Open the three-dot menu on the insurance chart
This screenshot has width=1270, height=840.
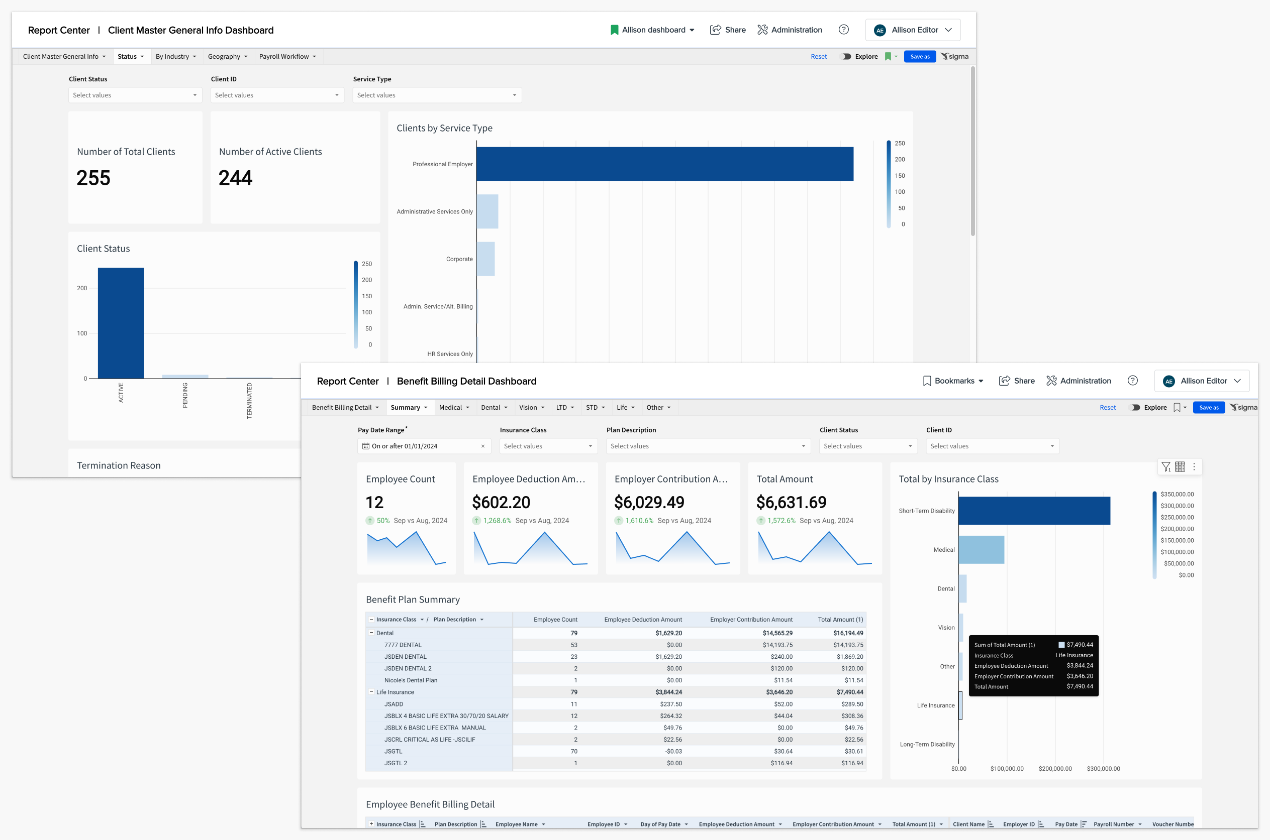pos(1194,466)
